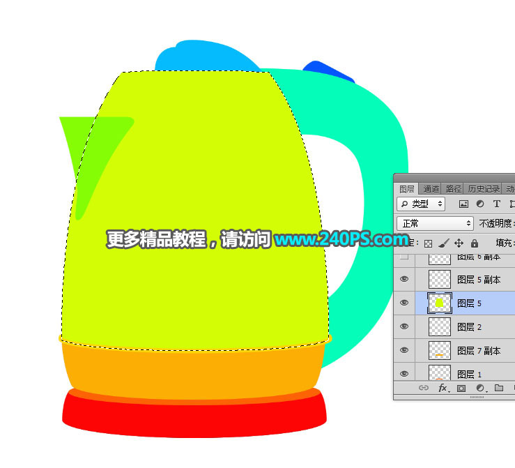Switch to the 路径 tab
The image size is (515, 468).
[x=453, y=189]
